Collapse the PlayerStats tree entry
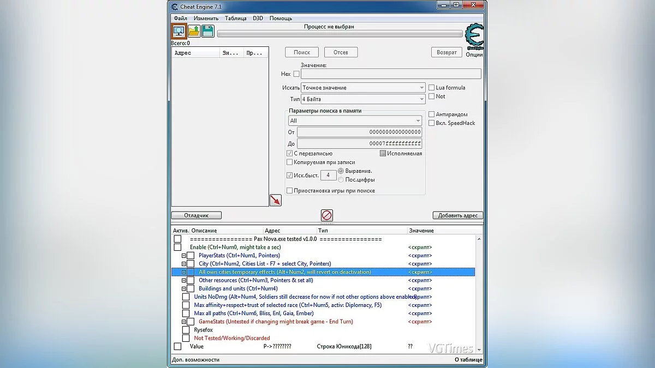Screen dimensions: 655x368 click(x=184, y=256)
